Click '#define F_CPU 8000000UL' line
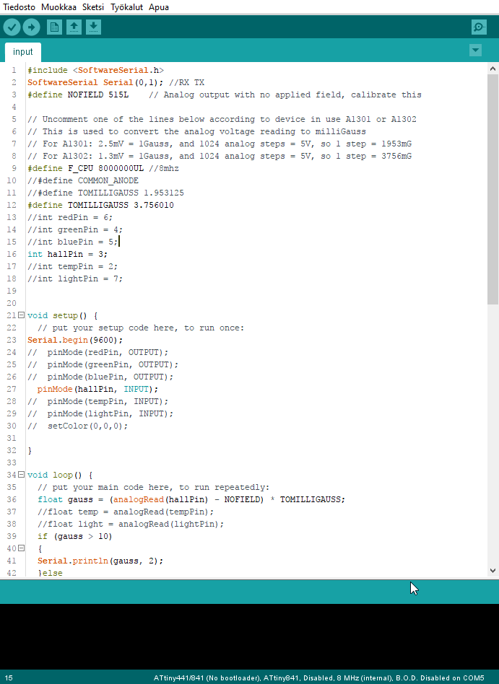The image size is (499, 684). pos(103,168)
